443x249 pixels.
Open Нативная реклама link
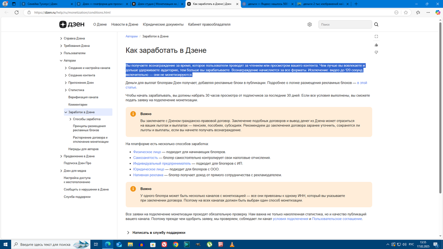coord(148,175)
